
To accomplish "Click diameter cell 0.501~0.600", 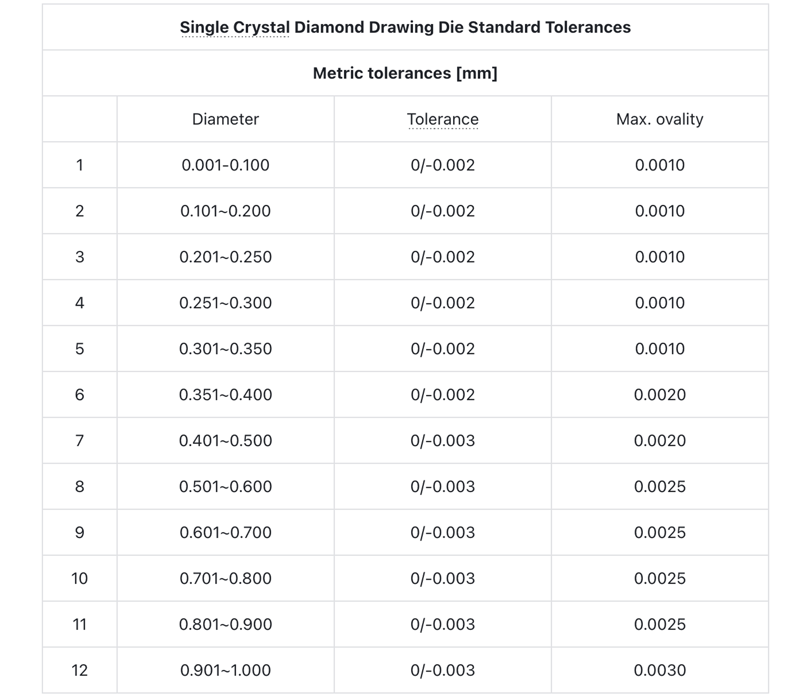I will (225, 486).
